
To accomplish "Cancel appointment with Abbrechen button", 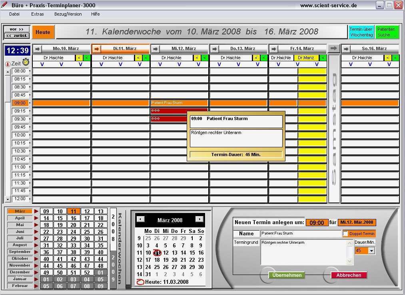I will coord(349,275).
